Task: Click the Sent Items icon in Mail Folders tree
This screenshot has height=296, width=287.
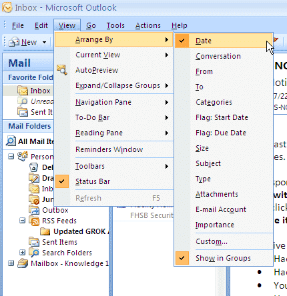Action: (x=34, y=242)
